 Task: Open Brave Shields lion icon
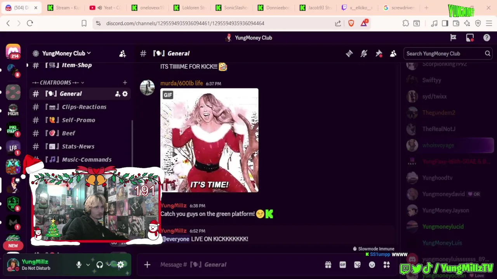pos(351,23)
